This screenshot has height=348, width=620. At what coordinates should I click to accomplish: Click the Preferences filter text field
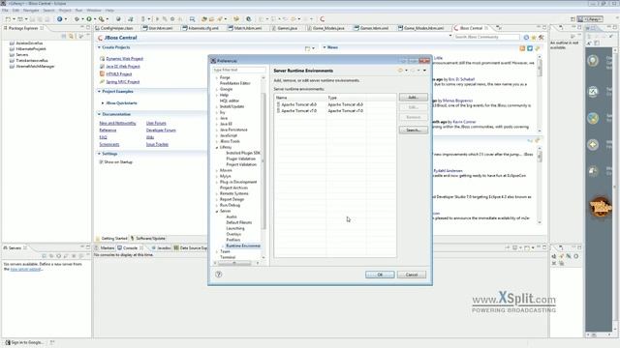(239, 70)
